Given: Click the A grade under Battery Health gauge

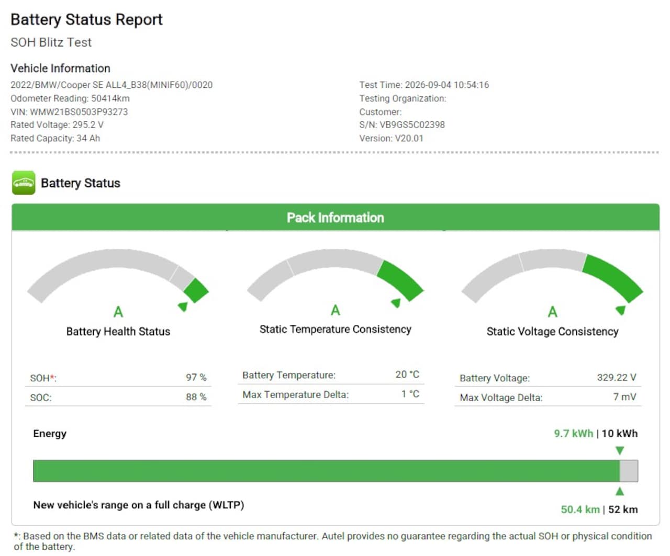Looking at the screenshot, I should (118, 312).
